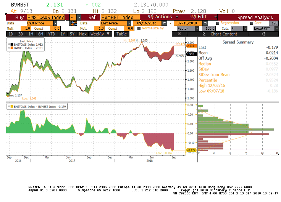Viewport: 281px width, 202px height.
Task: Click the Corr period 120 field
Action: point(274,23)
